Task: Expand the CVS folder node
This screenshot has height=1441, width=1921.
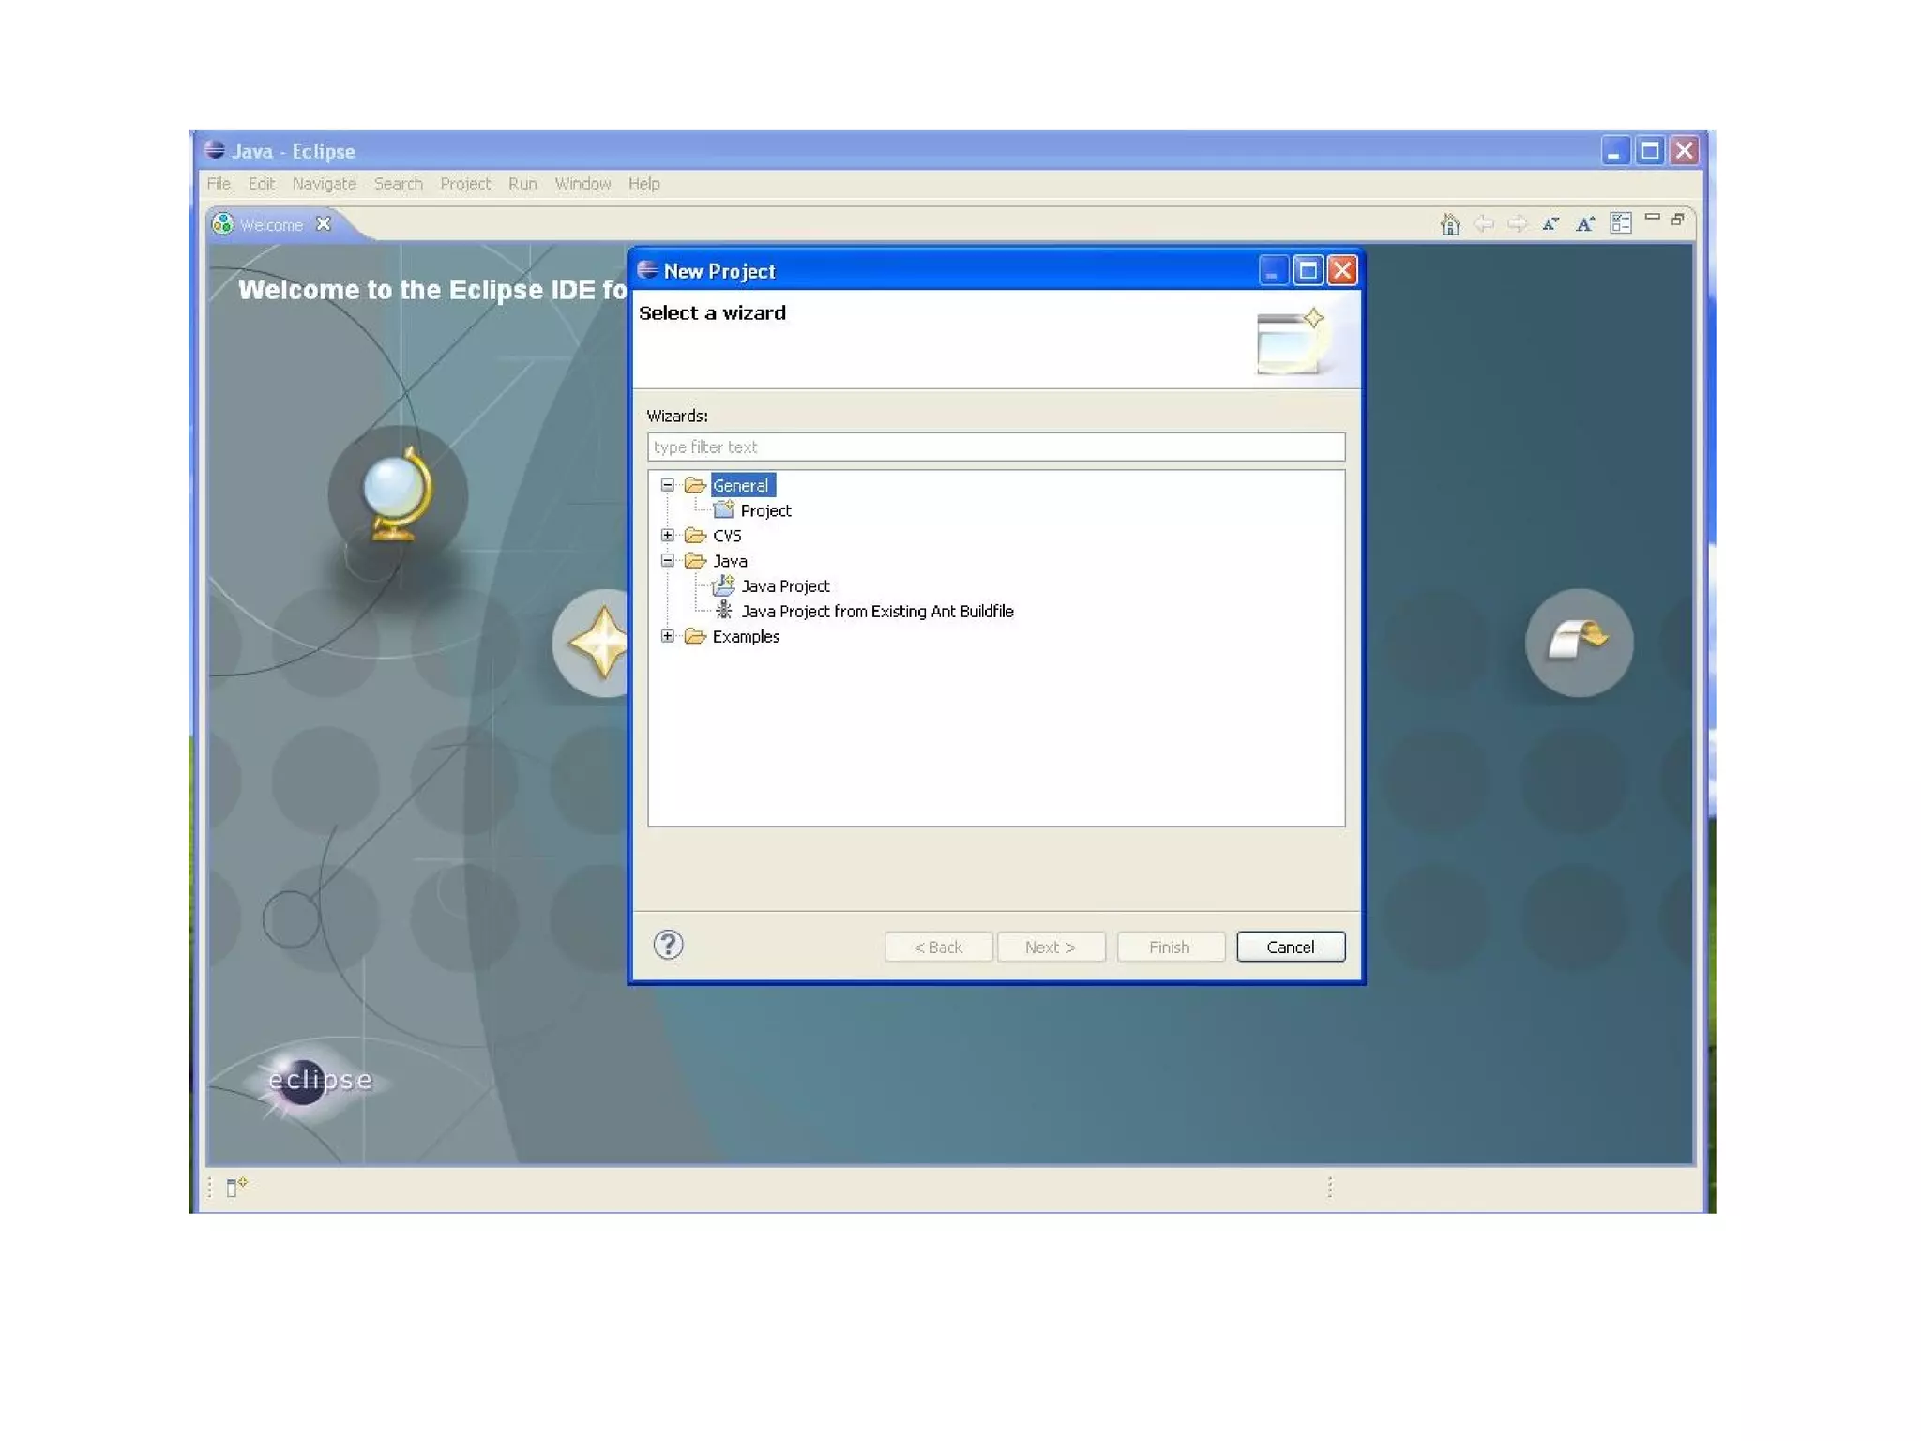Action: 667,536
